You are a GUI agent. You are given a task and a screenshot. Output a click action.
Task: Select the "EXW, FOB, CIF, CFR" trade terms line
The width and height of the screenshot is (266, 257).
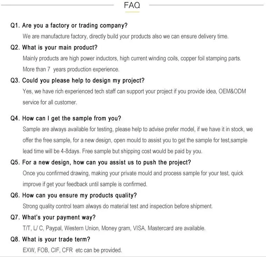[x=72, y=250]
